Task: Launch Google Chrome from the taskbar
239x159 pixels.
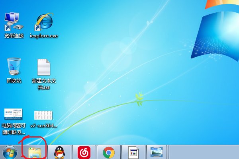Action: [108, 152]
